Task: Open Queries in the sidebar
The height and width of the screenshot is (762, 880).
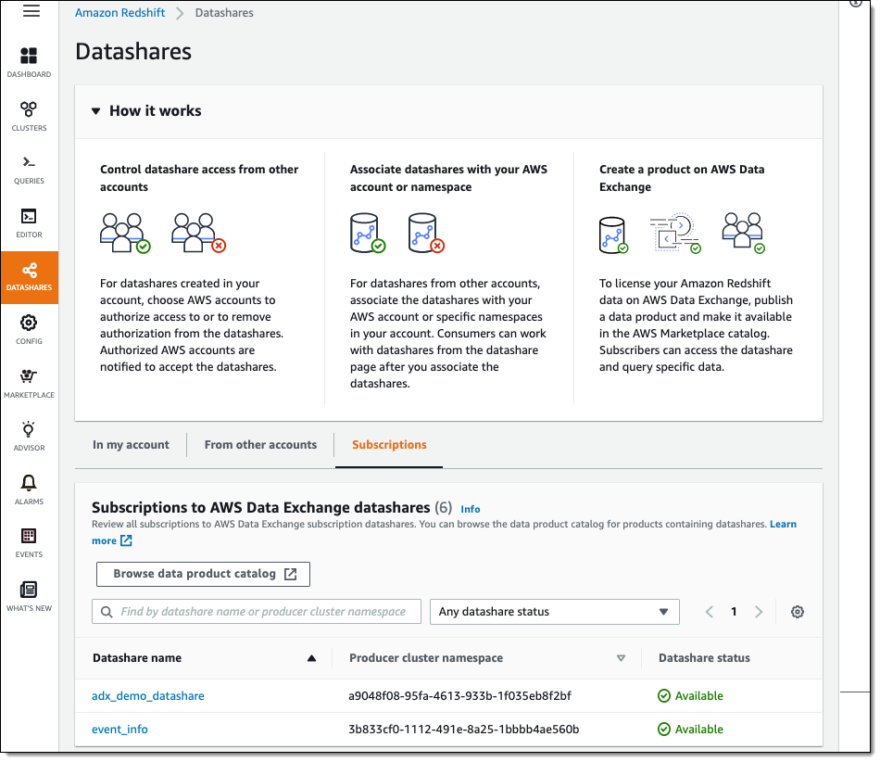Action: point(30,171)
